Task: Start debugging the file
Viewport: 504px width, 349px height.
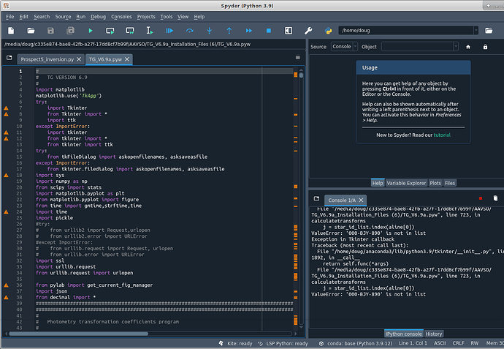Action: (169, 31)
